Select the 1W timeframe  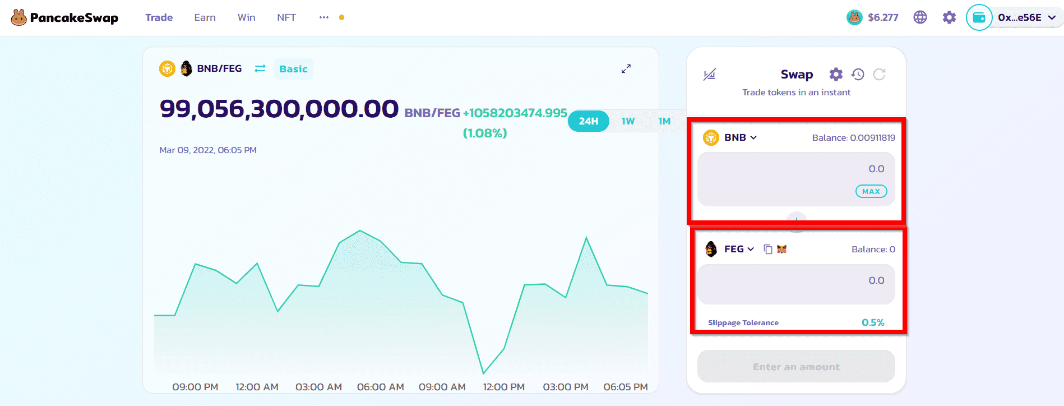[x=628, y=121]
